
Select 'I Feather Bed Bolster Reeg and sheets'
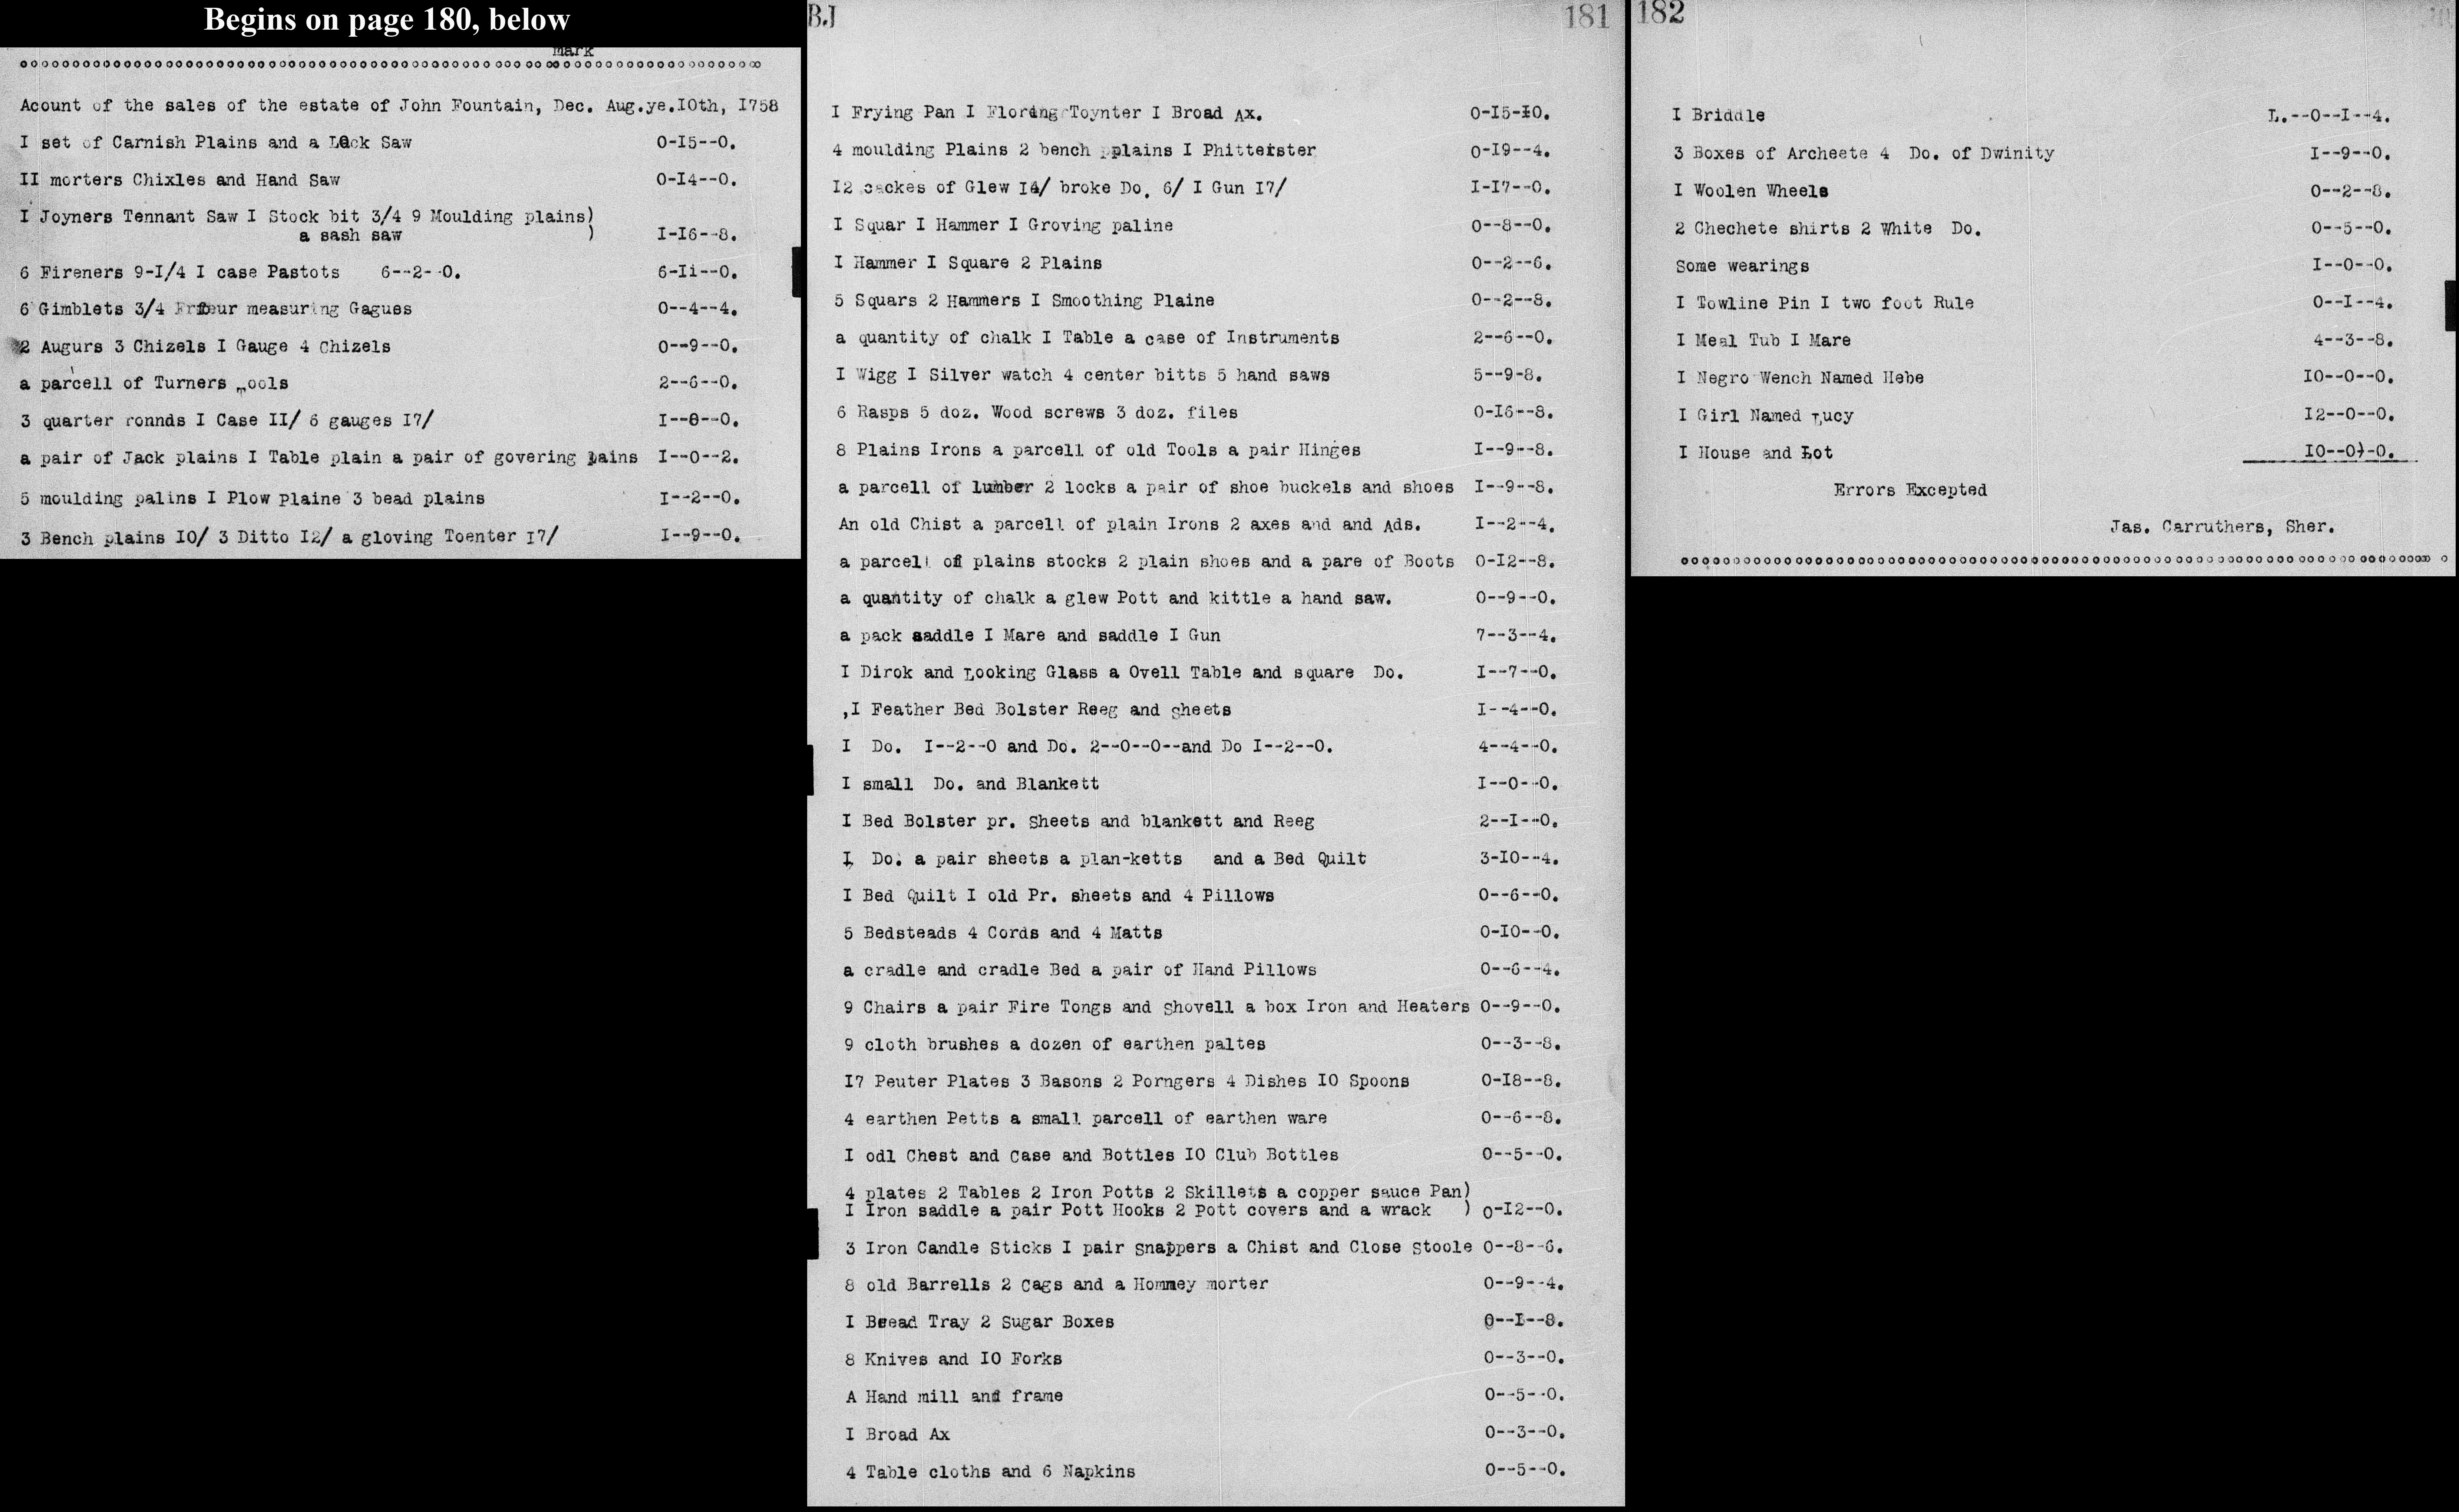tap(1037, 710)
